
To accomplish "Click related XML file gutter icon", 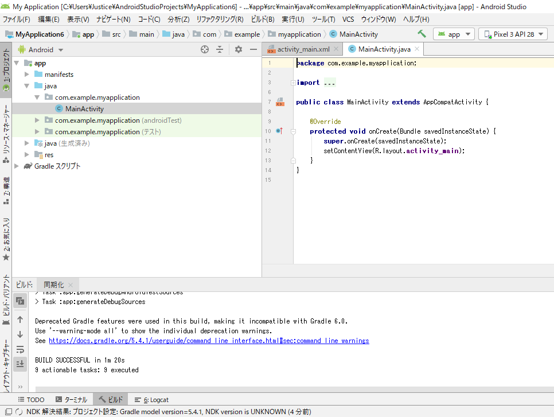I will click(280, 102).
